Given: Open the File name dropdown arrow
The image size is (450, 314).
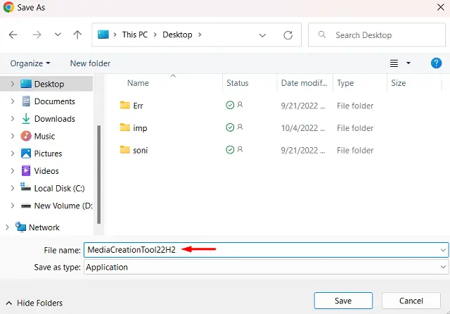Looking at the screenshot, I should pyautogui.click(x=443, y=250).
